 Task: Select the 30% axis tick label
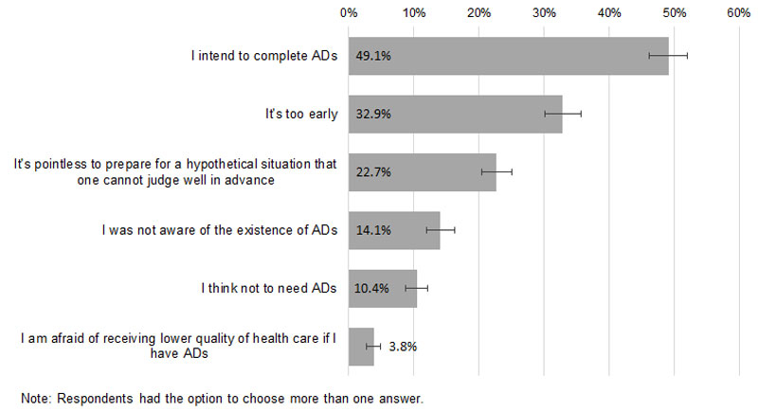(x=543, y=12)
